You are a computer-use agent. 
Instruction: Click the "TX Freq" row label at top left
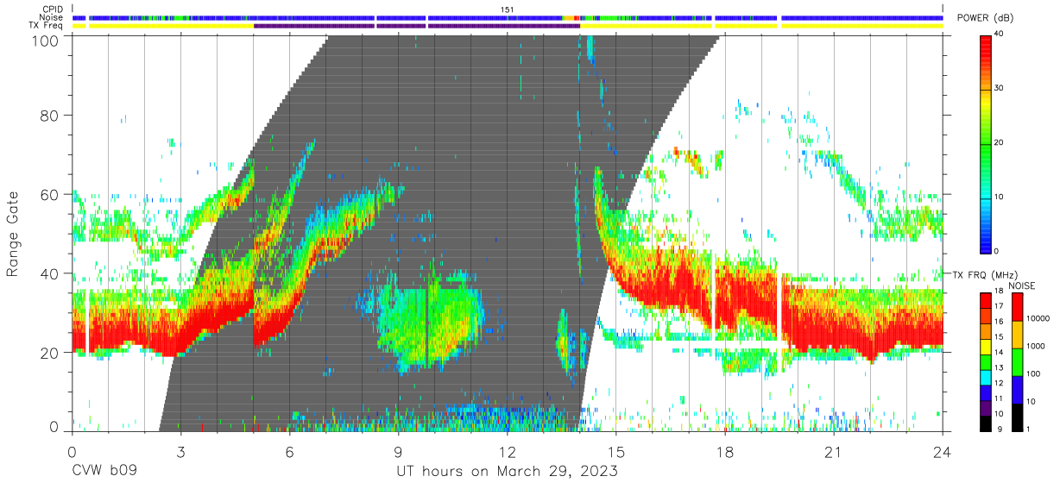[x=47, y=26]
